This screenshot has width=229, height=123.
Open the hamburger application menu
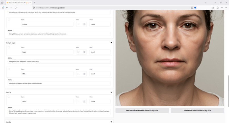226,8
